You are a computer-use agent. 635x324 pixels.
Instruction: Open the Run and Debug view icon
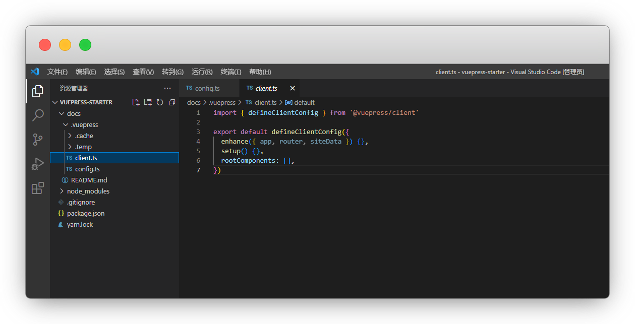(x=38, y=164)
